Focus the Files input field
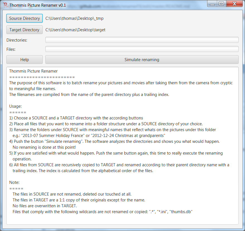Viewport: 245px width, 231px height. pos(142,49)
